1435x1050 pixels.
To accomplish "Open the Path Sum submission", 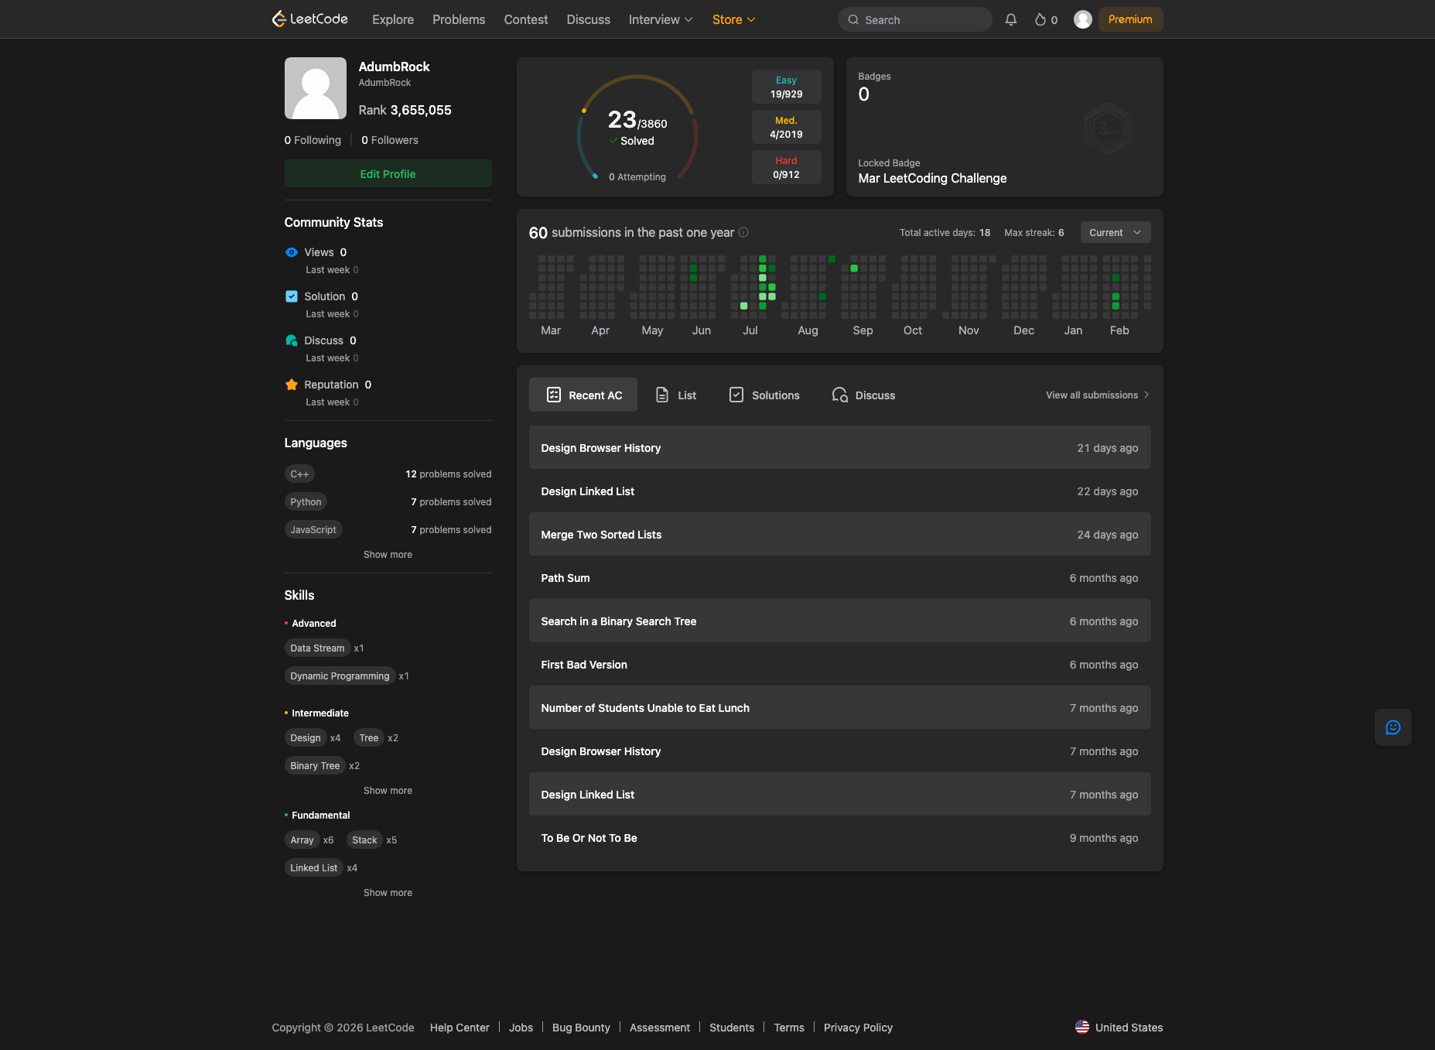I will click(x=840, y=577).
